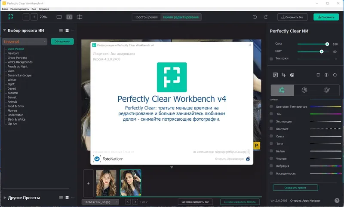Undo the last edit
The height and width of the screenshot is (207, 344).
click(255, 17)
